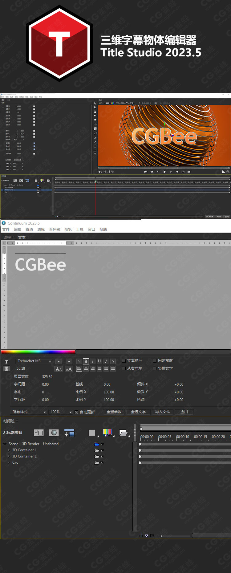The width and height of the screenshot is (231, 573).
Task: Toggle italic with the I button
Action: coord(93,361)
